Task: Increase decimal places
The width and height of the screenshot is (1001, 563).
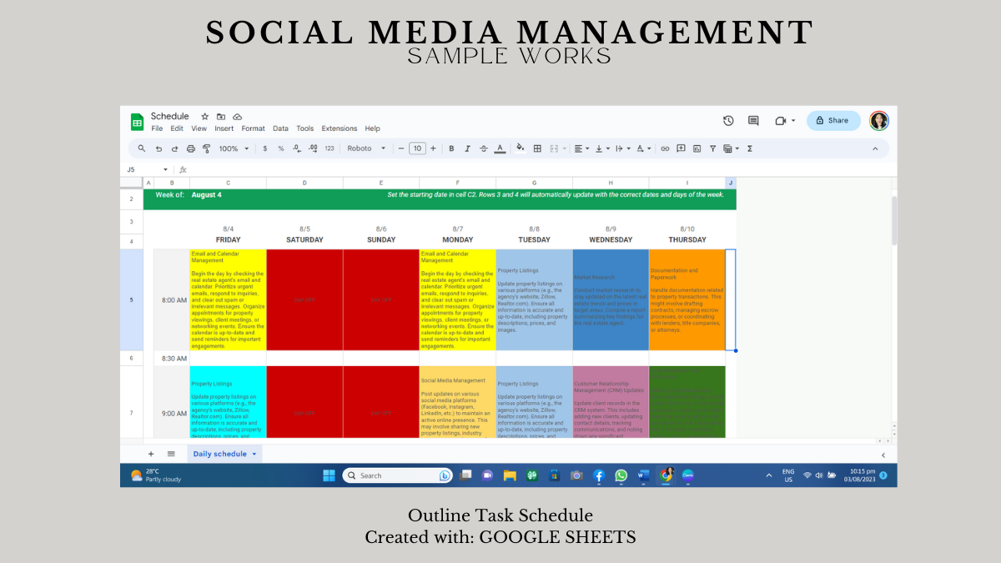Action: point(313,148)
